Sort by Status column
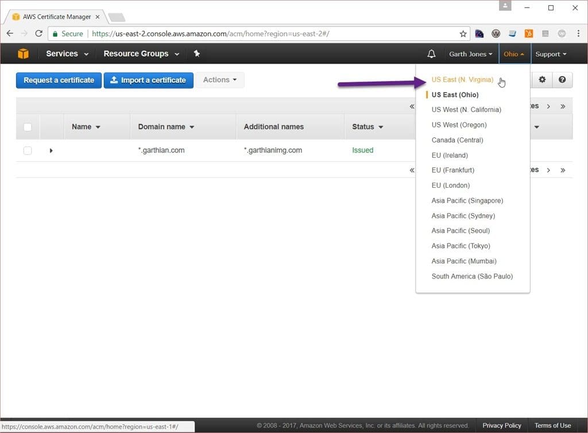 (x=367, y=127)
